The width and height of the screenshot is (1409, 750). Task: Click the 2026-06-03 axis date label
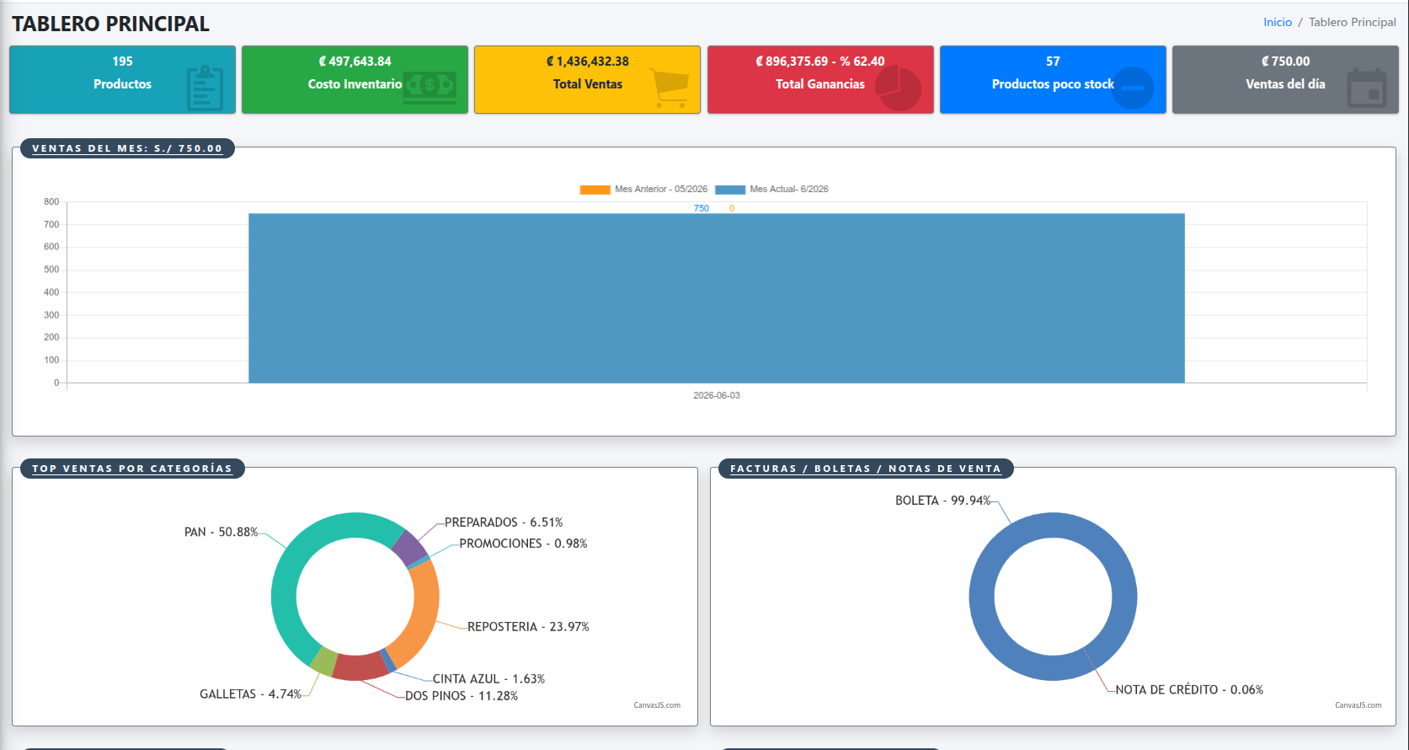(717, 395)
